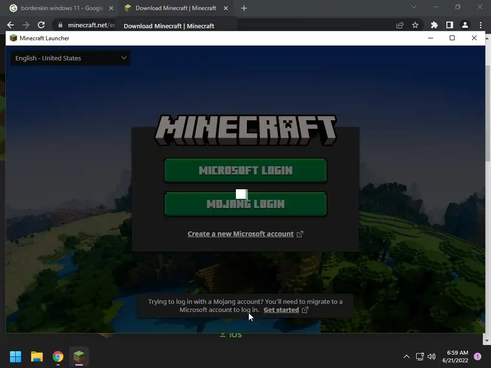Image resolution: width=491 pixels, height=368 pixels.
Task: Open the volume tray icon
Action: tap(432, 356)
